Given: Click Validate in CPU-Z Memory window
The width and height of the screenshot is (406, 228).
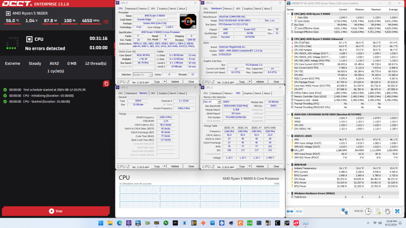Looking at the screenshot, I should 175,167.
